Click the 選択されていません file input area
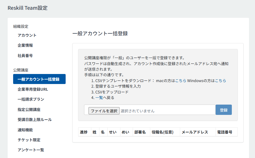255x158 pixels. coord(137,111)
